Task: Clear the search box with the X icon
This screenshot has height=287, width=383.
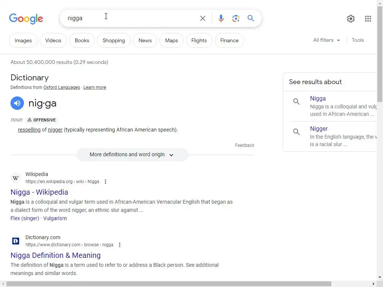Action: [202, 18]
